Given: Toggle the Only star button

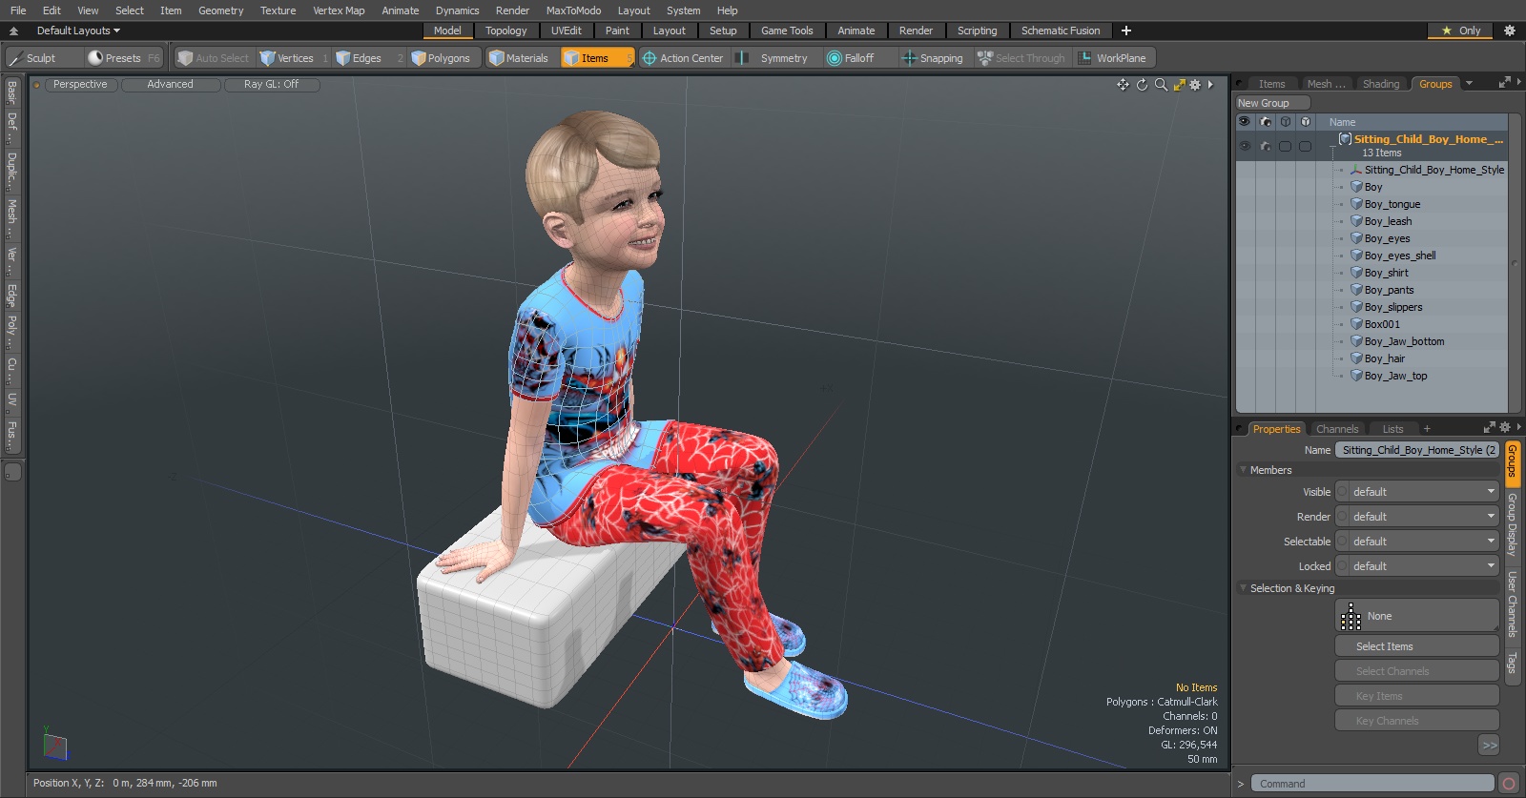Looking at the screenshot, I should 1460,31.
